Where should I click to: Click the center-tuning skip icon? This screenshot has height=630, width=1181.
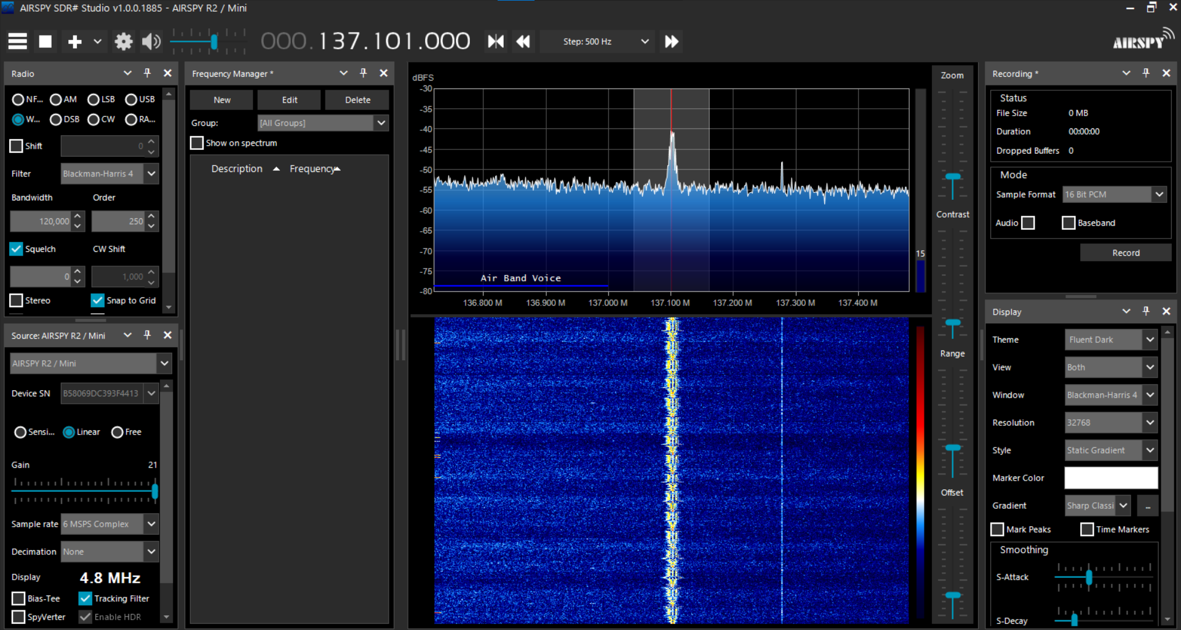click(496, 41)
